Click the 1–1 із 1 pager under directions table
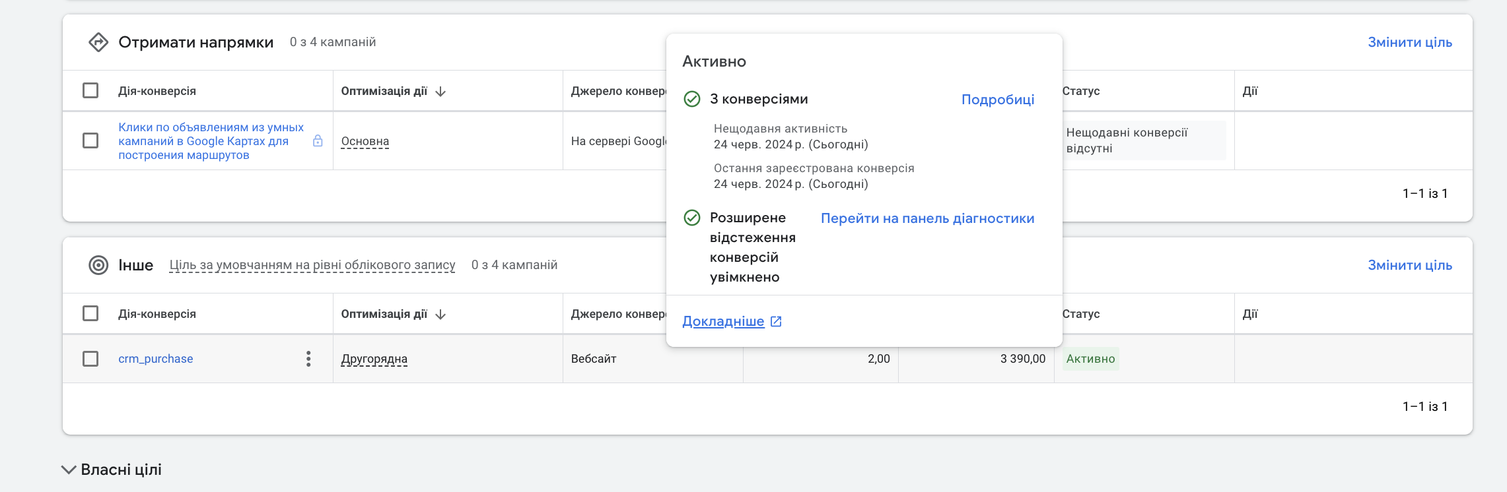The width and height of the screenshot is (1507, 492). (x=1425, y=193)
